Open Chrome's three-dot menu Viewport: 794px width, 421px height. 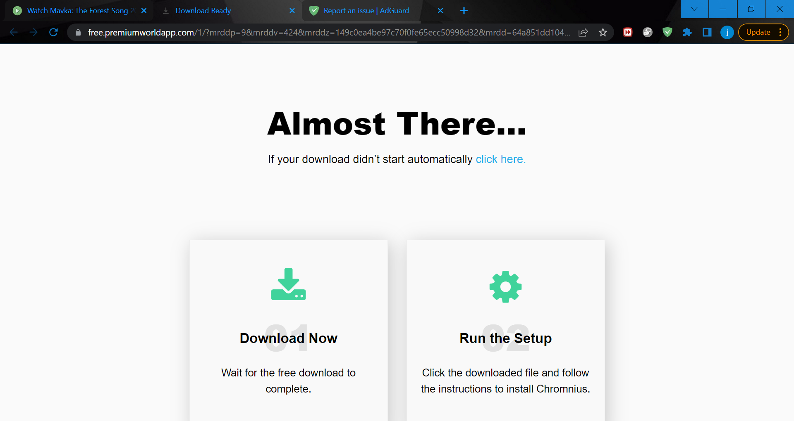point(781,32)
